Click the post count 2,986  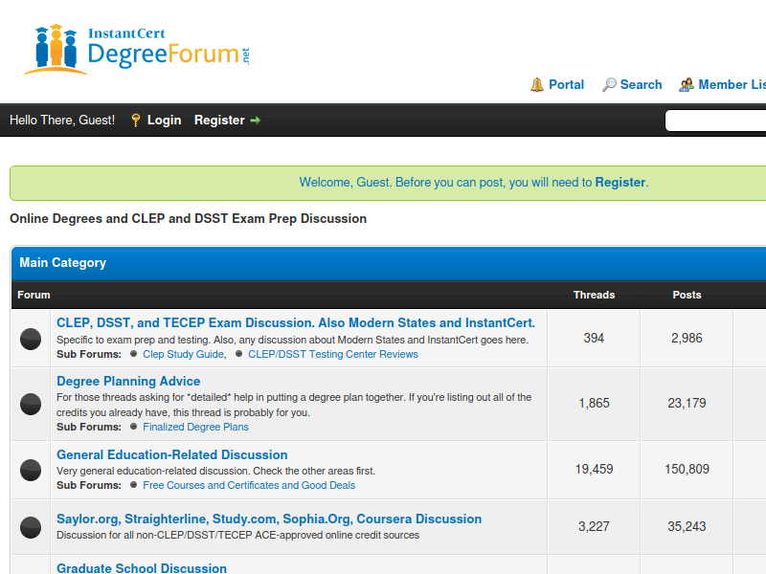coord(687,338)
